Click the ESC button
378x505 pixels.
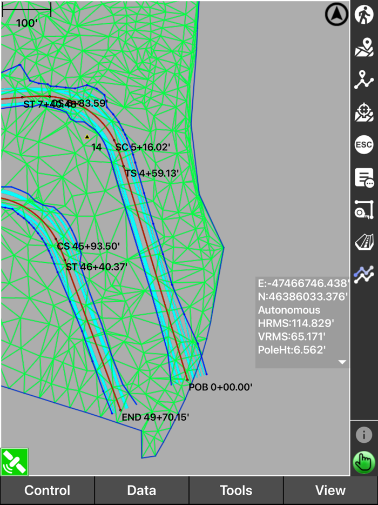coord(364,144)
